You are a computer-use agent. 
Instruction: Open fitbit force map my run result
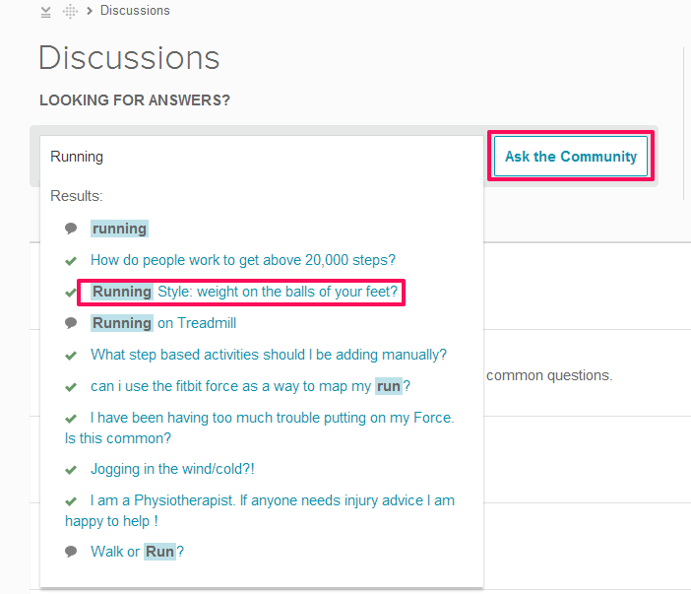point(250,386)
